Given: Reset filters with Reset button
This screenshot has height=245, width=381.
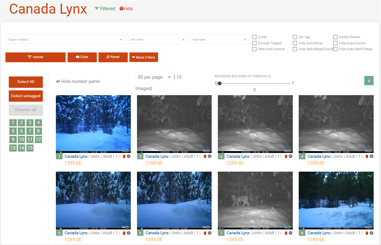Looking at the screenshot, I should click(113, 57).
